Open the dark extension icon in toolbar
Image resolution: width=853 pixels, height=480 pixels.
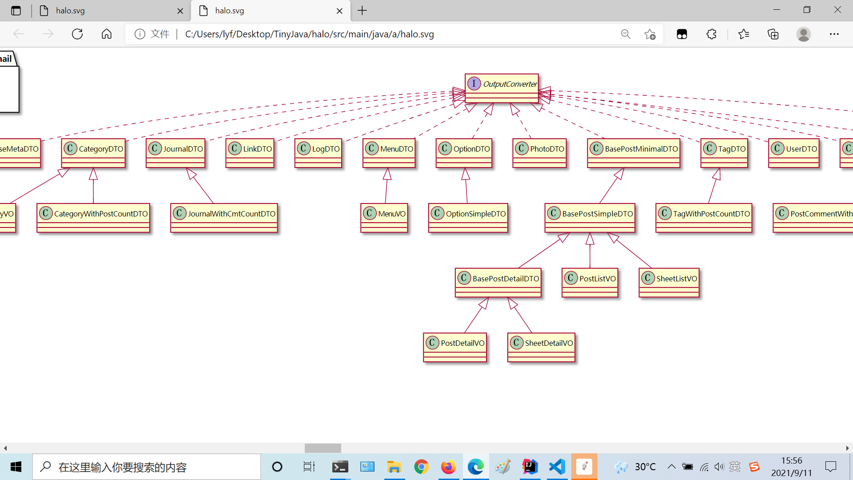(682, 34)
